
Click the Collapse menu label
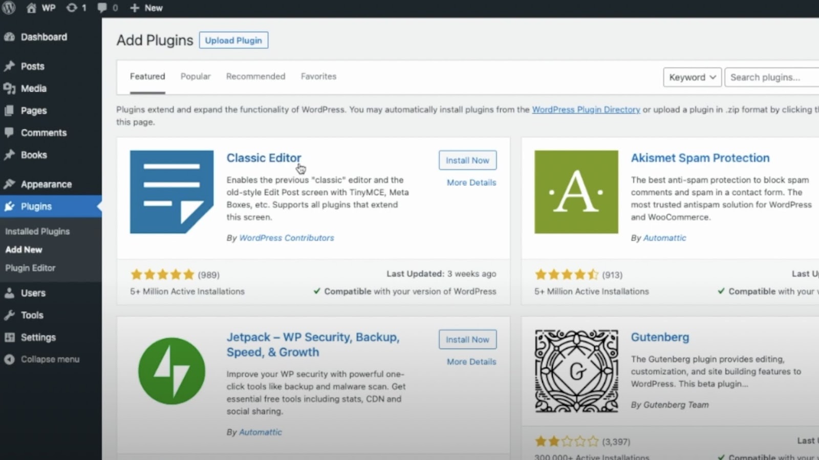50,359
